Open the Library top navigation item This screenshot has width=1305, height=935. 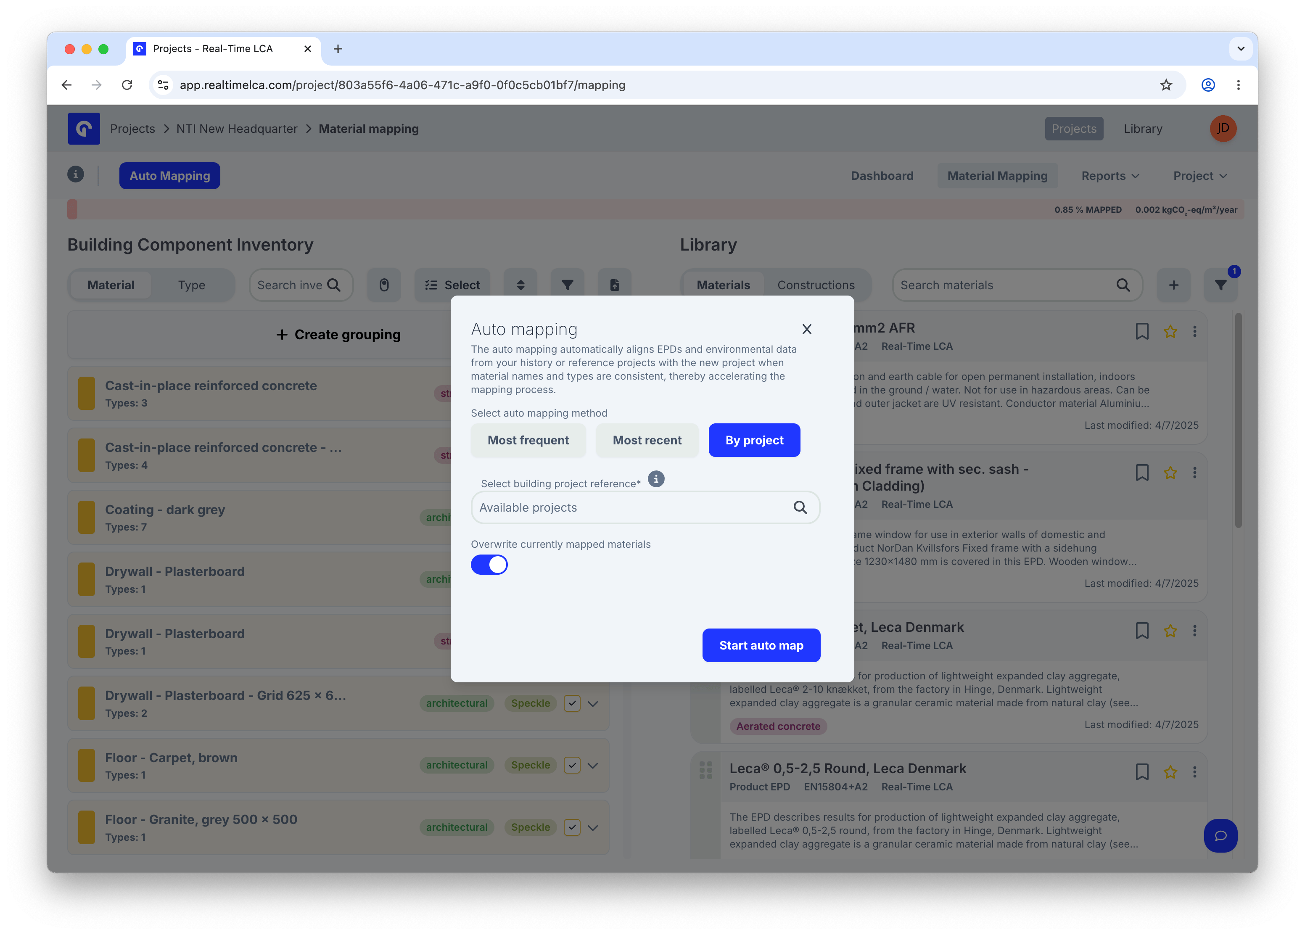point(1143,129)
